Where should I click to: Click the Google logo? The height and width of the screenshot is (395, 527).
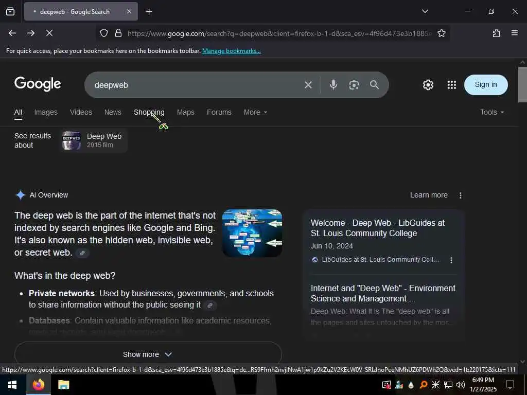point(38,84)
